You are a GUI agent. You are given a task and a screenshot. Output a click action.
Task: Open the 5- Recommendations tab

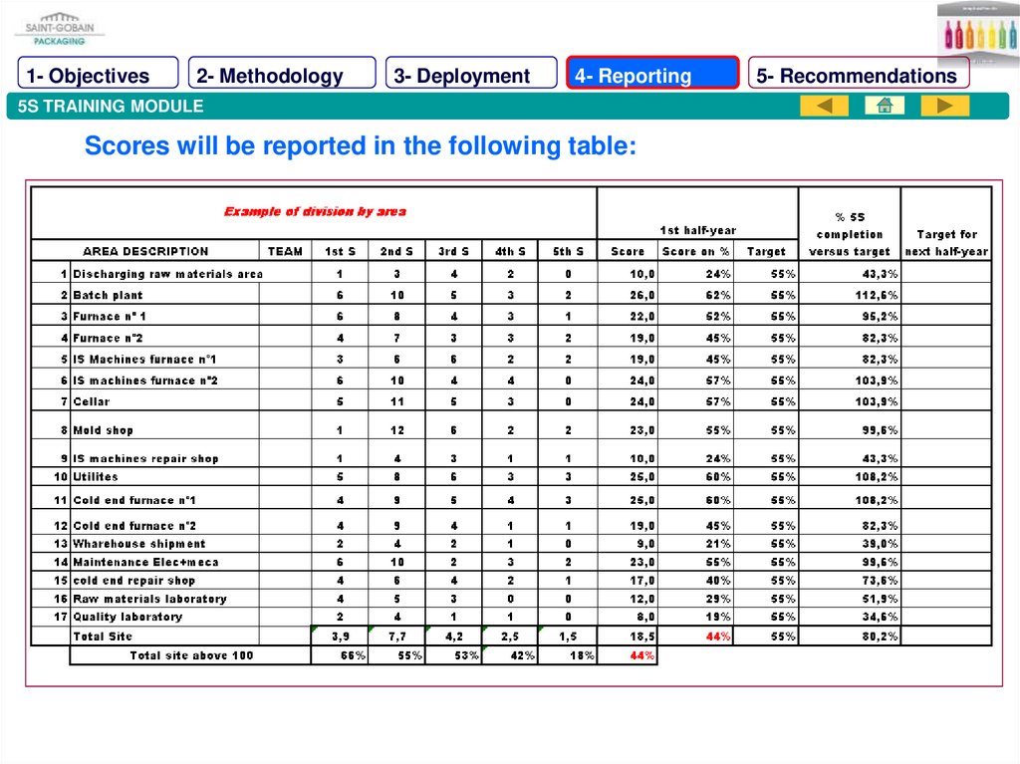(858, 76)
